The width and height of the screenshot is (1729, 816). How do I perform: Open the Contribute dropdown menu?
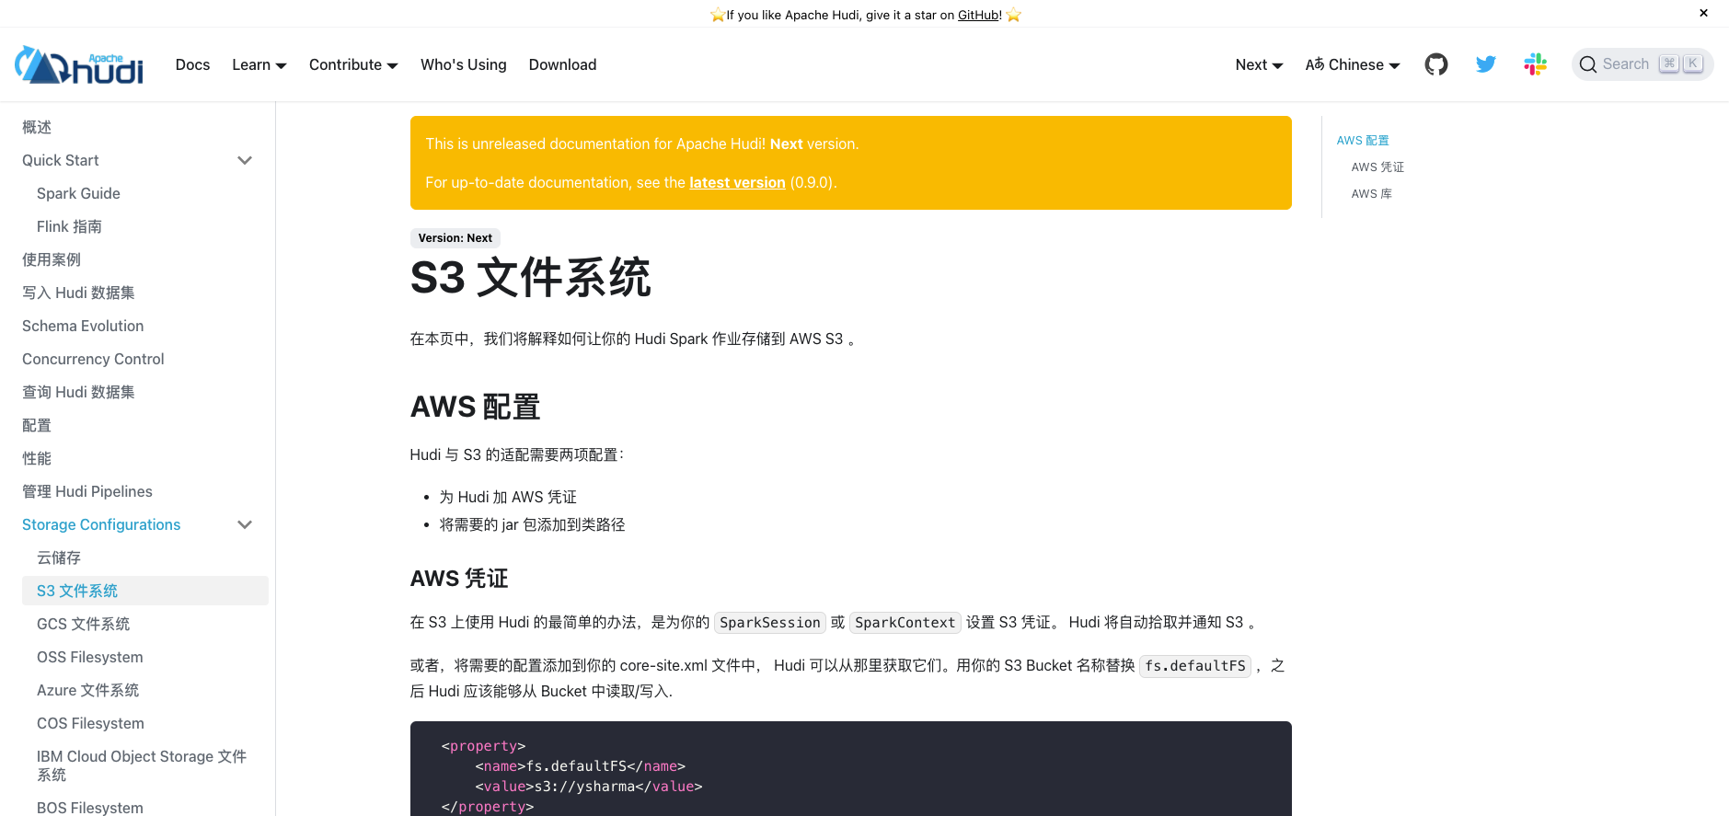click(353, 64)
